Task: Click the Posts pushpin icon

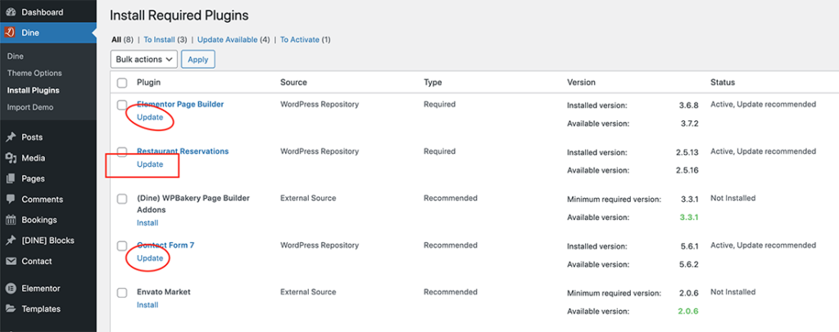Action: coord(10,137)
